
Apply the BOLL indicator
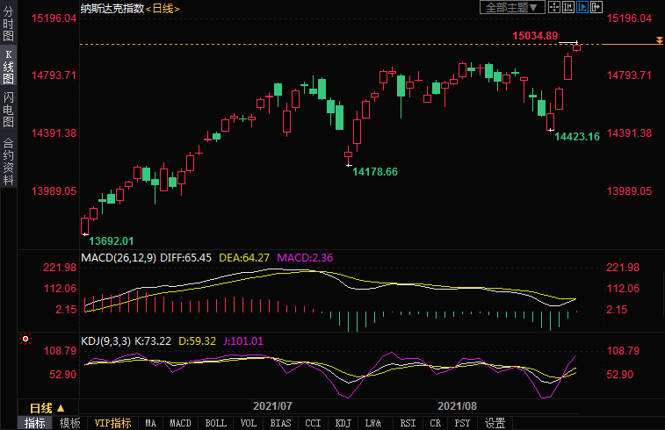pos(214,423)
